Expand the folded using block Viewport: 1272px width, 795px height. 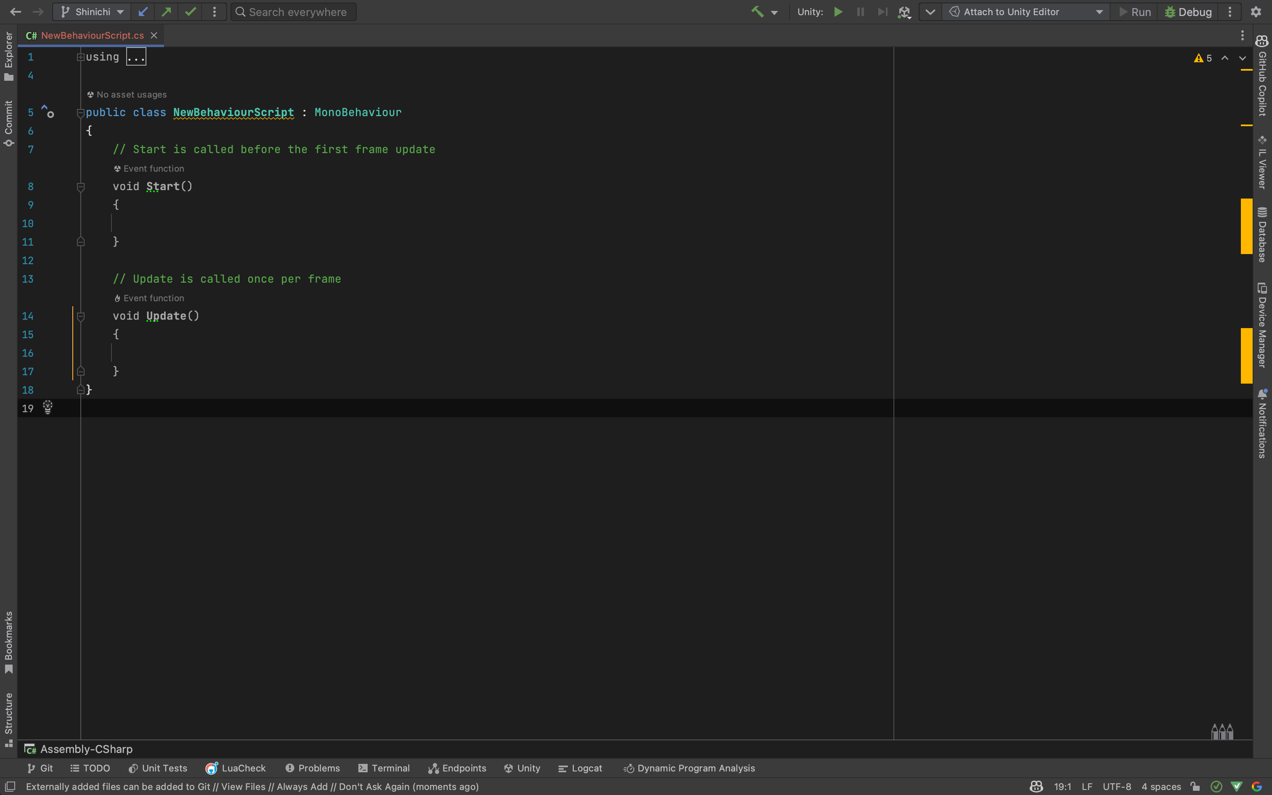(136, 57)
